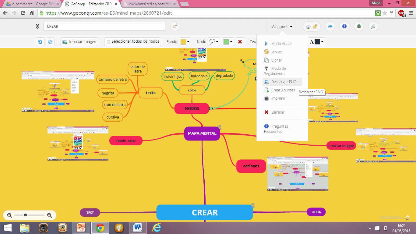Click the undo arrow button
This screenshot has width=416, height=234.
[40, 42]
